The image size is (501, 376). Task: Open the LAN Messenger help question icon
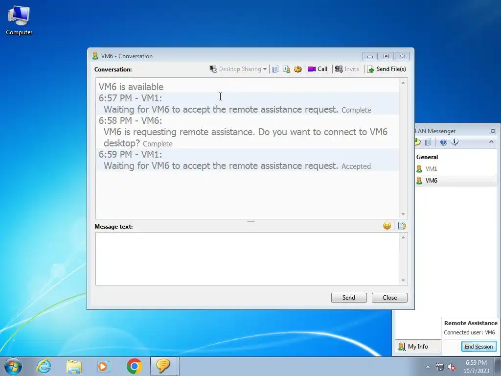[x=443, y=142]
